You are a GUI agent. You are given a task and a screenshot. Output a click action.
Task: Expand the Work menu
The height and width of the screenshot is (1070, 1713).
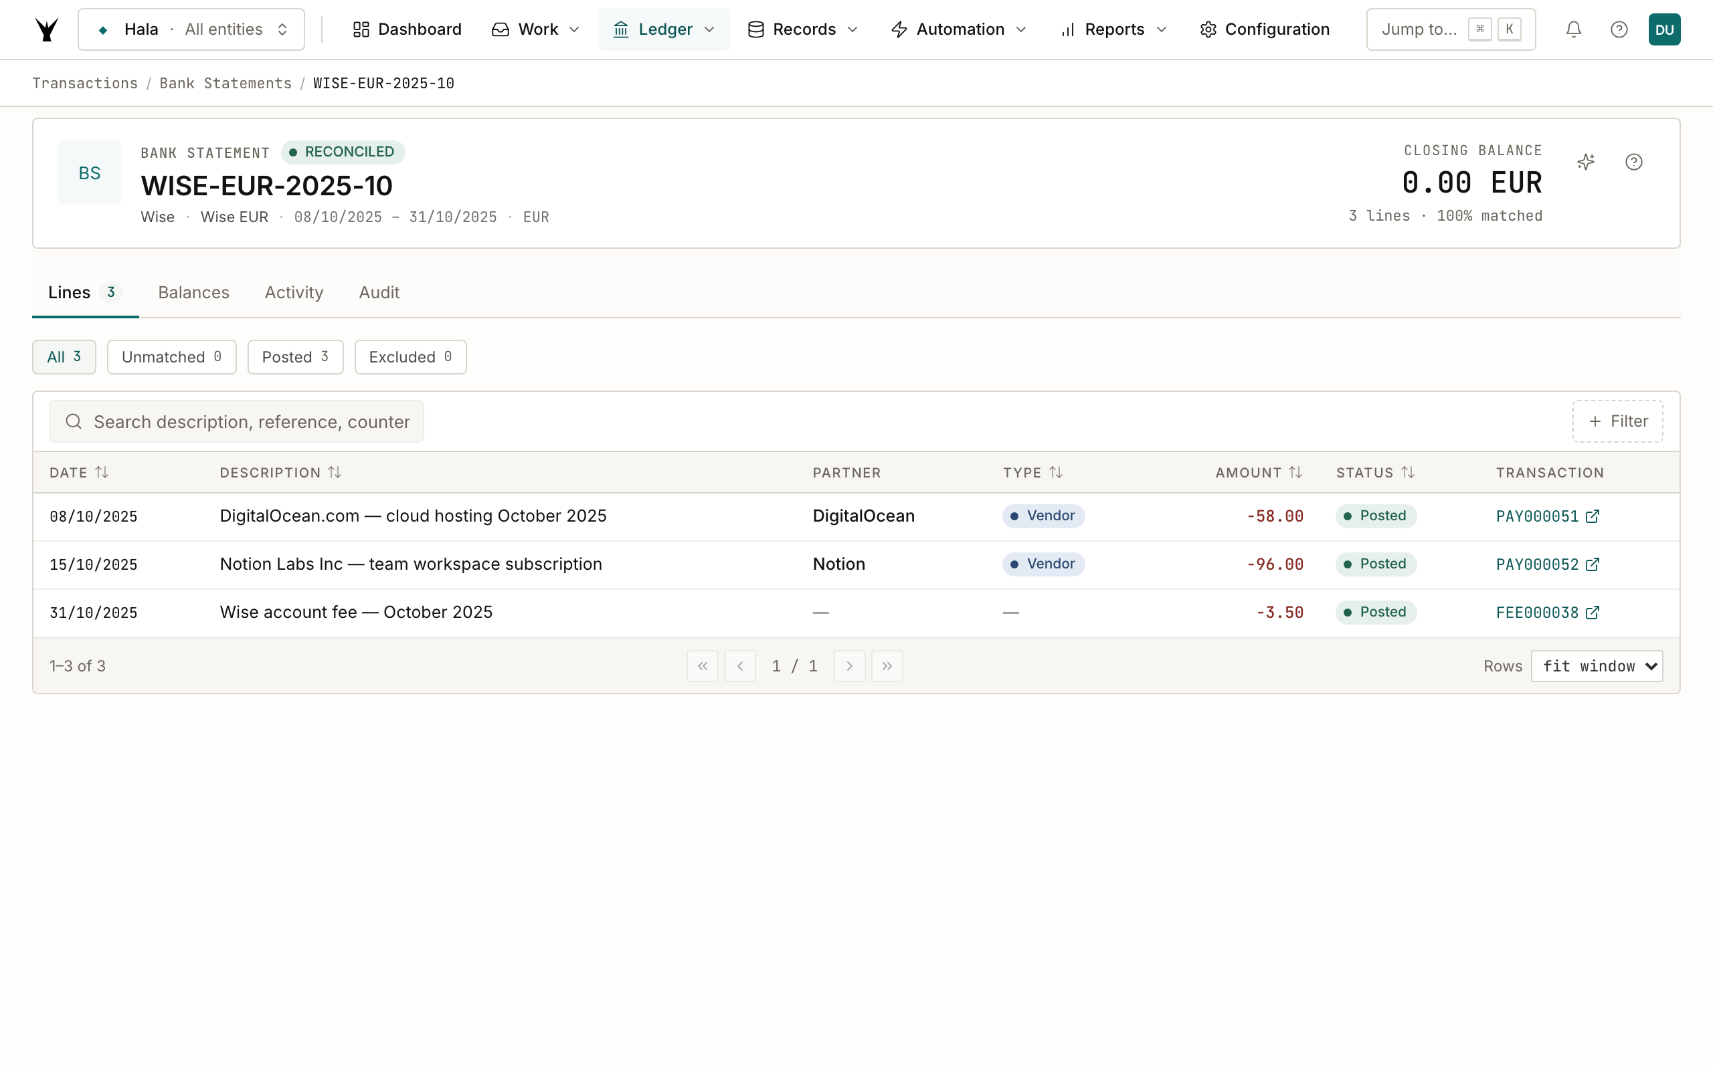point(536,29)
